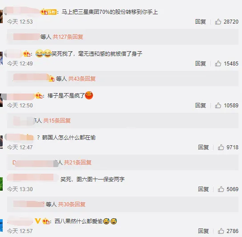The height and width of the screenshot is (237, 242).
Task: Expand the 共43条回复 replies
Action: tap(82, 79)
